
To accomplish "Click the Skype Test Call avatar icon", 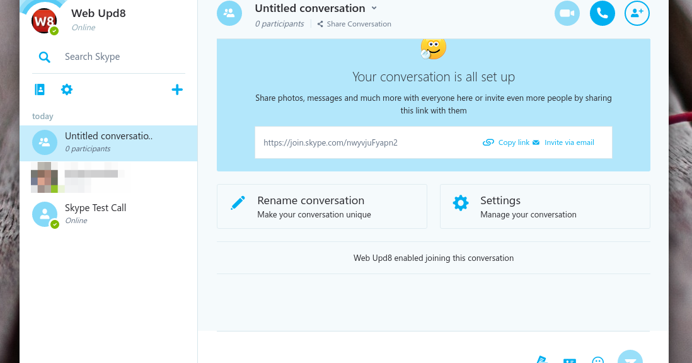I will click(x=45, y=214).
